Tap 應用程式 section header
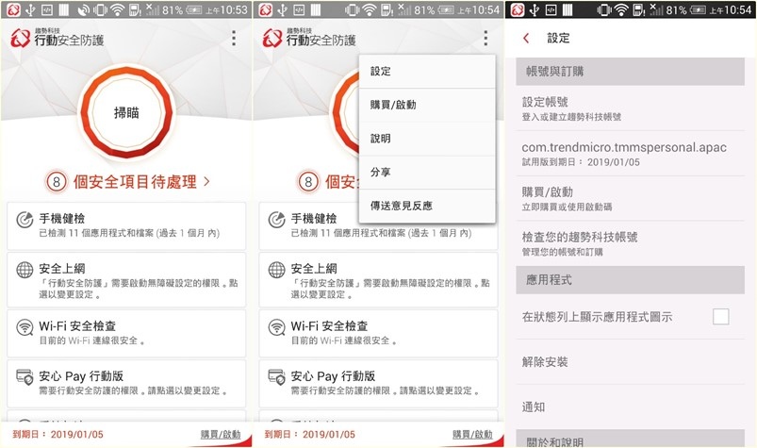Viewport: 757px width, 448px height. [x=630, y=280]
